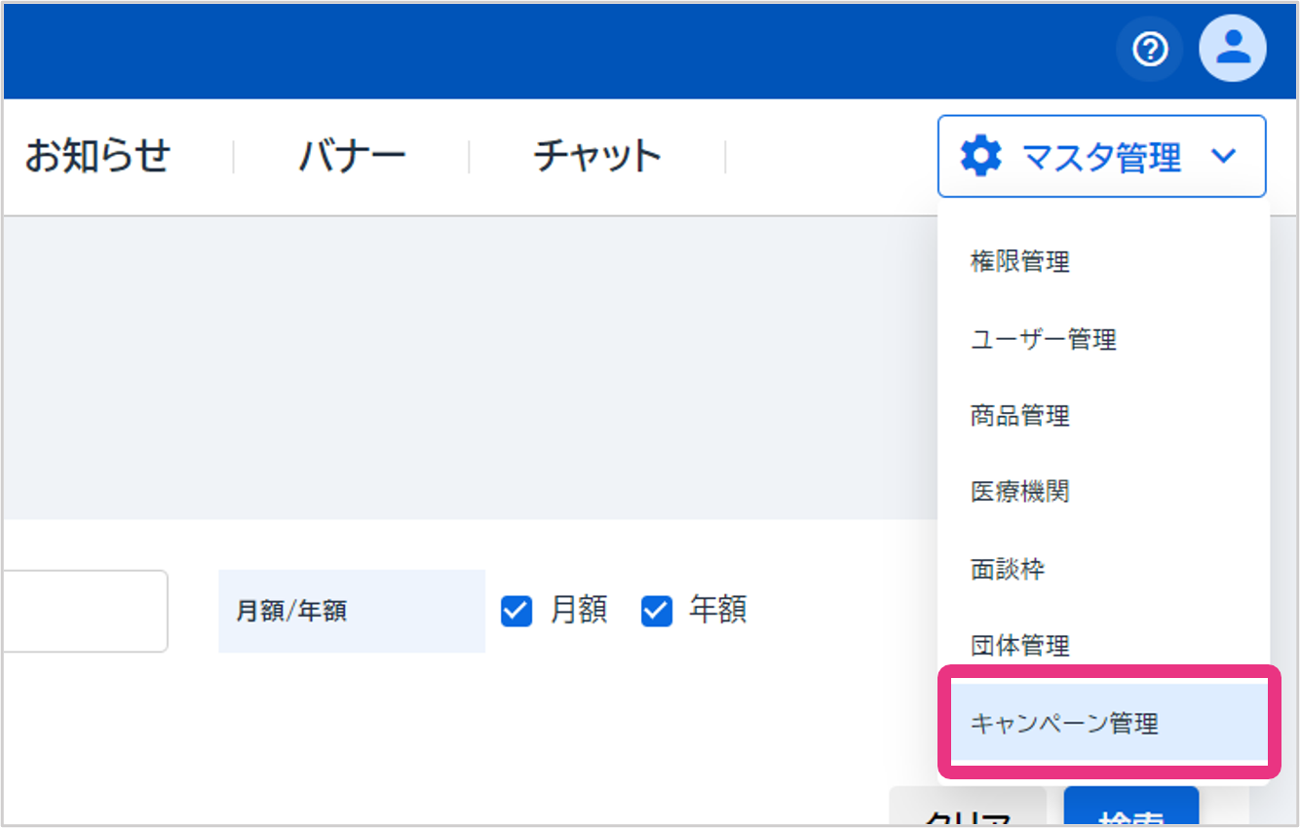Open the お知らせ tab
This screenshot has width=1300, height=828.
point(97,156)
